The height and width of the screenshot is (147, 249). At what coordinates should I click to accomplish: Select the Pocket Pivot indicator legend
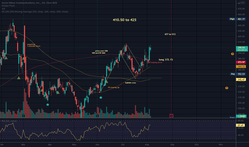point(8,6)
